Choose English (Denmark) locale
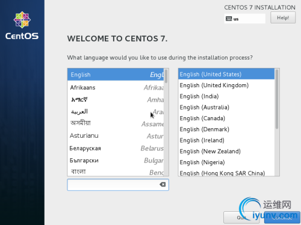This screenshot has height=225, width=301. pos(226,129)
